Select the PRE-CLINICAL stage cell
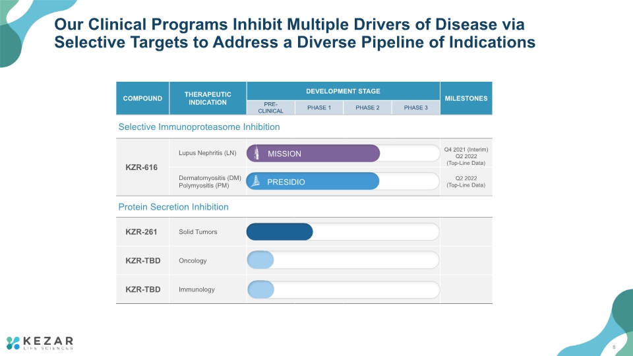The width and height of the screenshot is (633, 356). click(271, 107)
